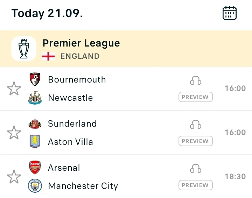Viewport: 252px width, 198px height.
Task: Open PREVIEW for Bournemouth vs Newcastle
Action: (196, 97)
